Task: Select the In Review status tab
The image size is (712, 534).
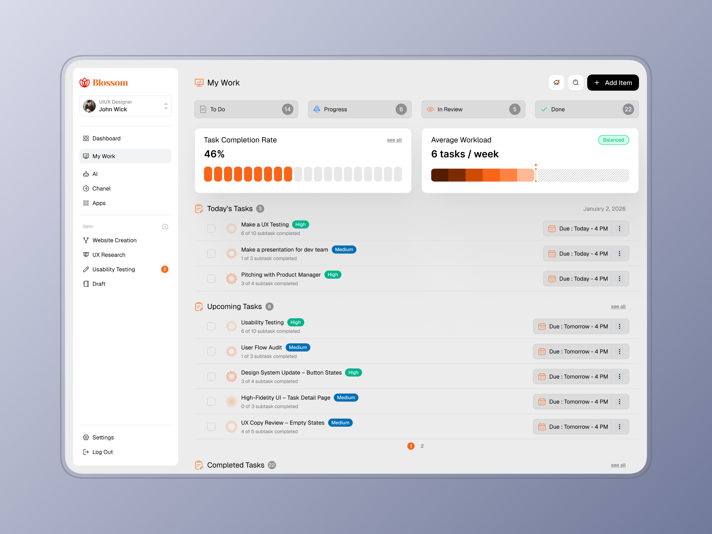Action: [473, 109]
